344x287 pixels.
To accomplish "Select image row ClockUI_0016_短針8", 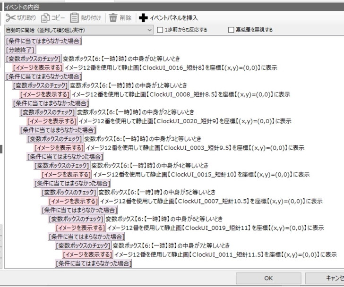I will [x=145, y=68].
